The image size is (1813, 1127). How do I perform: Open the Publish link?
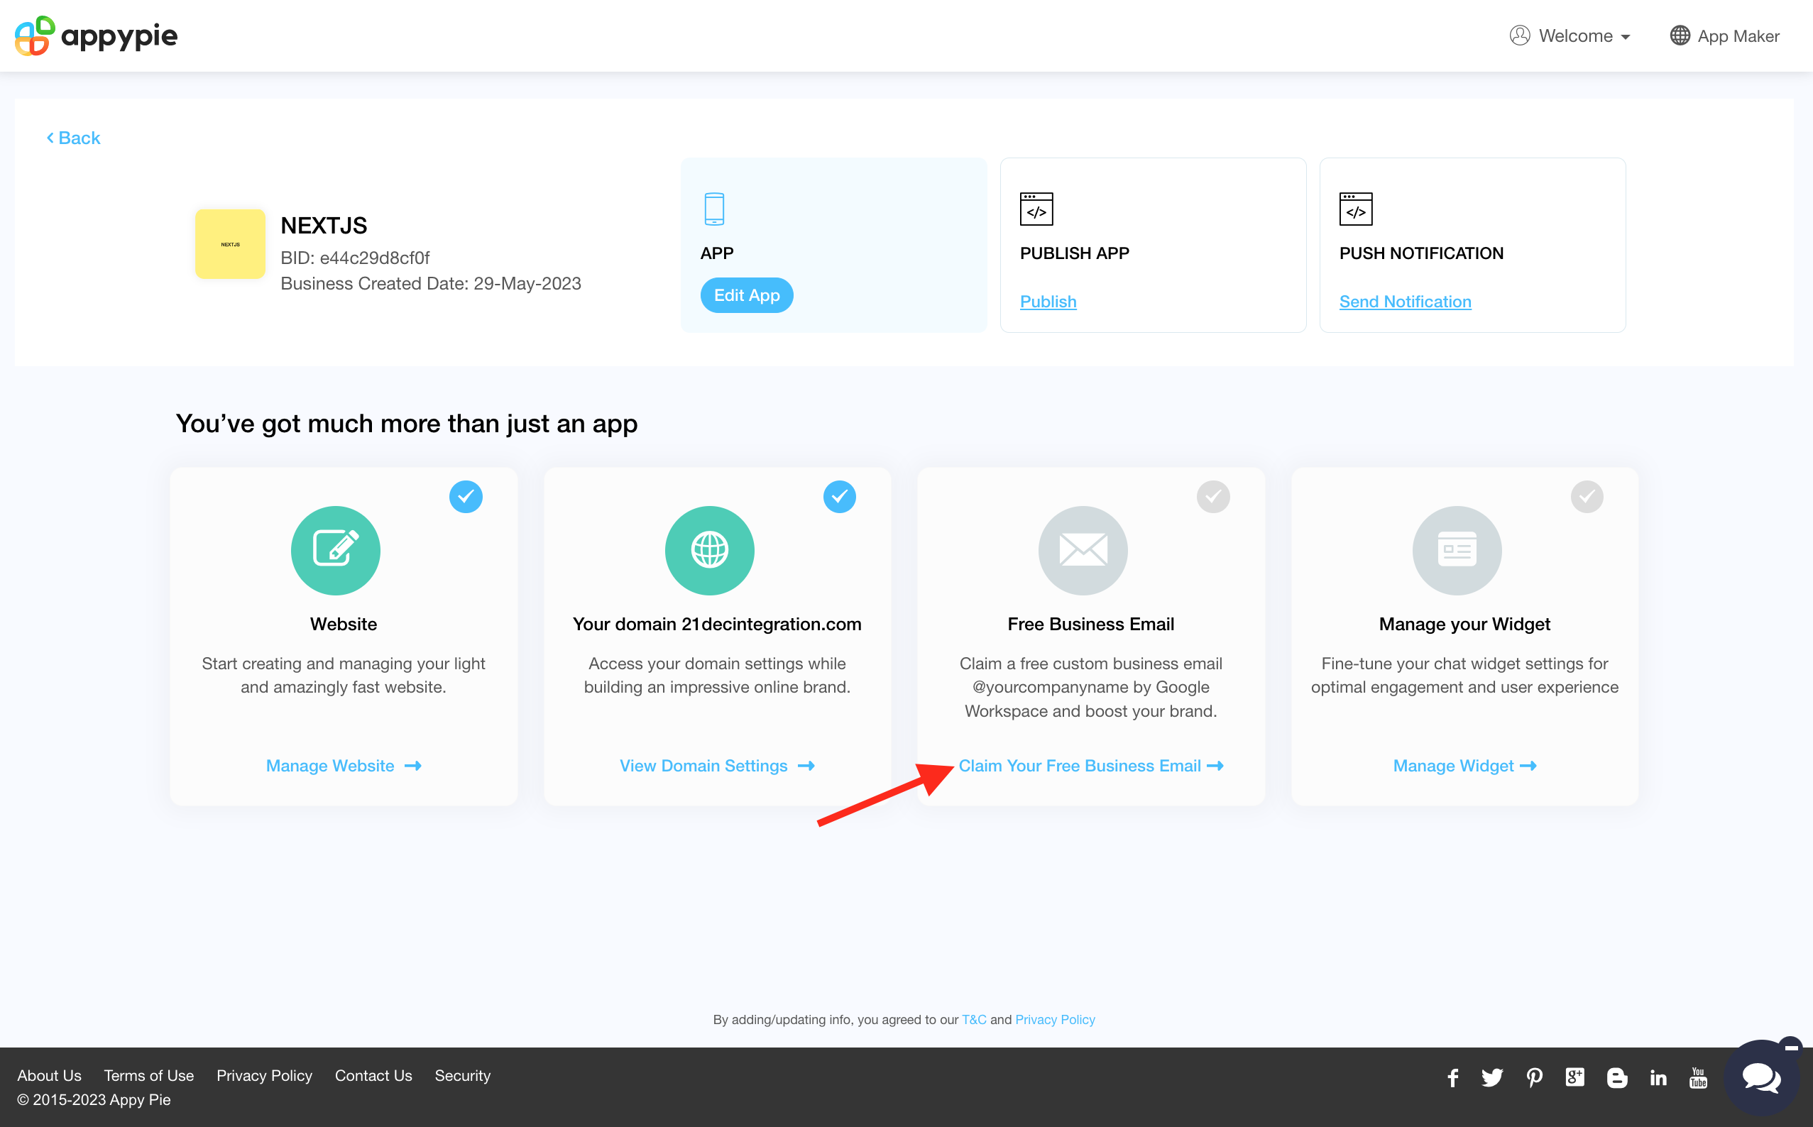[1048, 302]
